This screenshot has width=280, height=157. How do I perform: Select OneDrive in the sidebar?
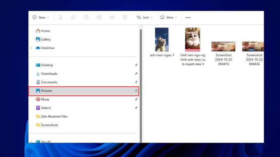click(x=47, y=48)
